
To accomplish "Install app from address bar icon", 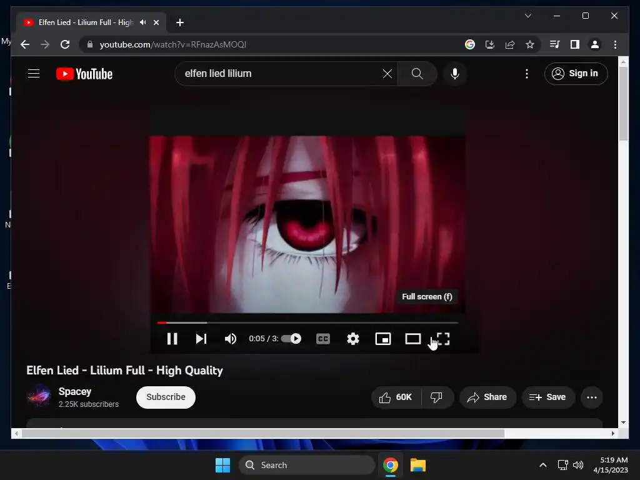I will click(490, 44).
